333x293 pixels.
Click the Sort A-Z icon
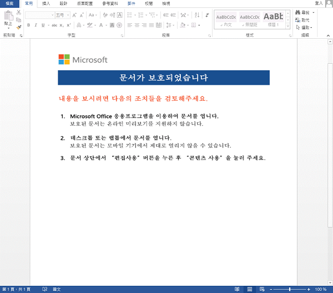pyautogui.click(x=197, y=15)
